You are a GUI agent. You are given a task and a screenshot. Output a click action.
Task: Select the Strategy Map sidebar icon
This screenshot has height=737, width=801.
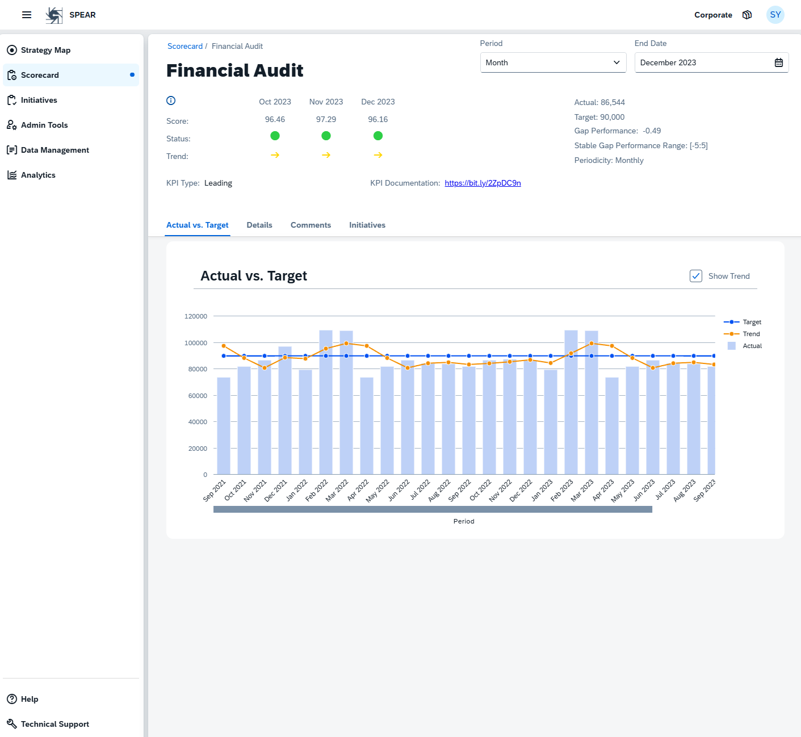(12, 50)
